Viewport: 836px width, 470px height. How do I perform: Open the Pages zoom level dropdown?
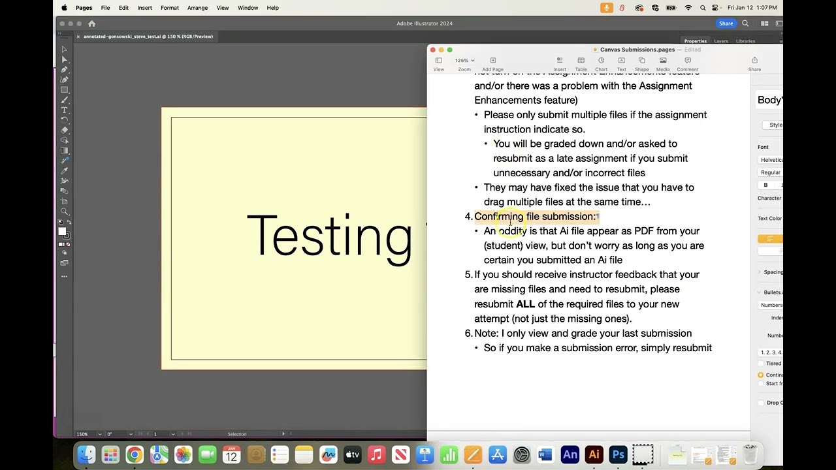[x=464, y=60]
